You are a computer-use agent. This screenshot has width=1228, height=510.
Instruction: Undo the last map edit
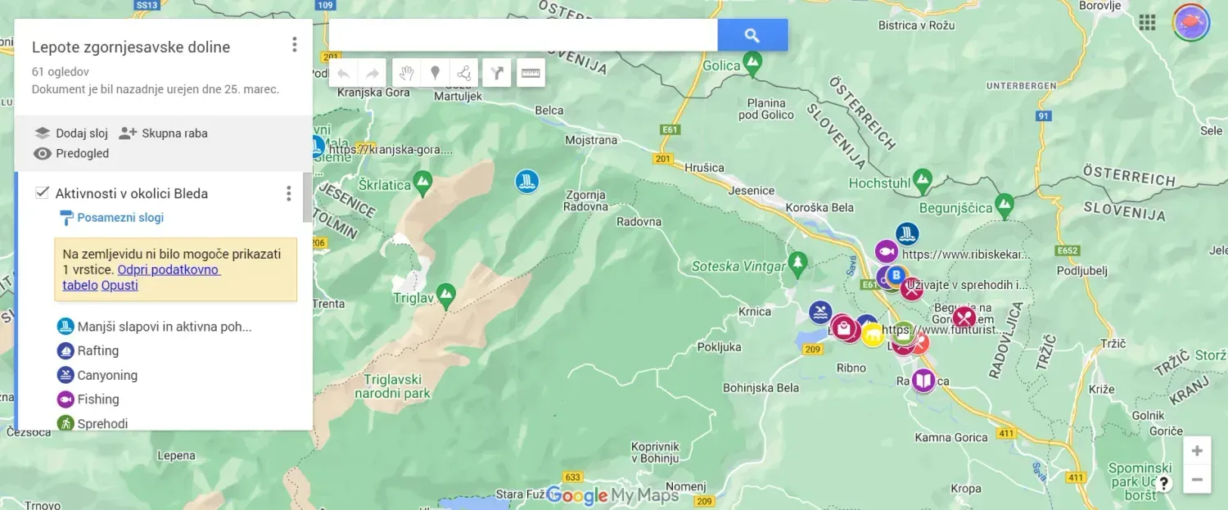(x=344, y=74)
